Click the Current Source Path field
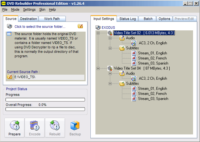This screenshot has height=142, width=200. tap(49, 77)
